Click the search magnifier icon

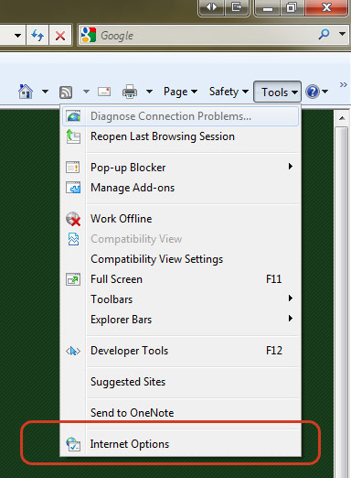point(324,34)
